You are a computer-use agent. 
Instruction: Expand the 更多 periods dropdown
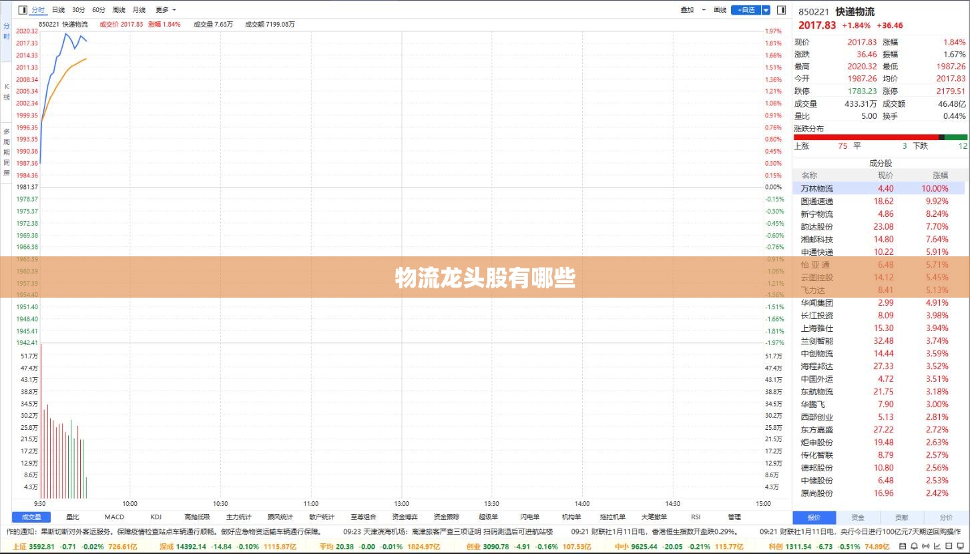pyautogui.click(x=166, y=10)
